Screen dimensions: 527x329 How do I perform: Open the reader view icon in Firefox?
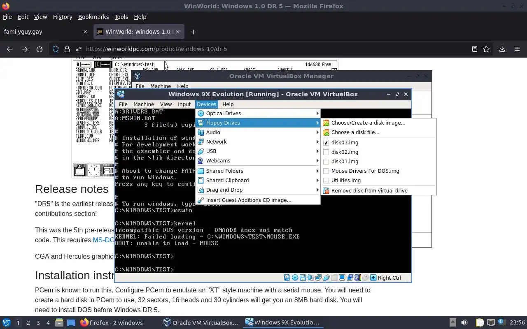point(474,49)
